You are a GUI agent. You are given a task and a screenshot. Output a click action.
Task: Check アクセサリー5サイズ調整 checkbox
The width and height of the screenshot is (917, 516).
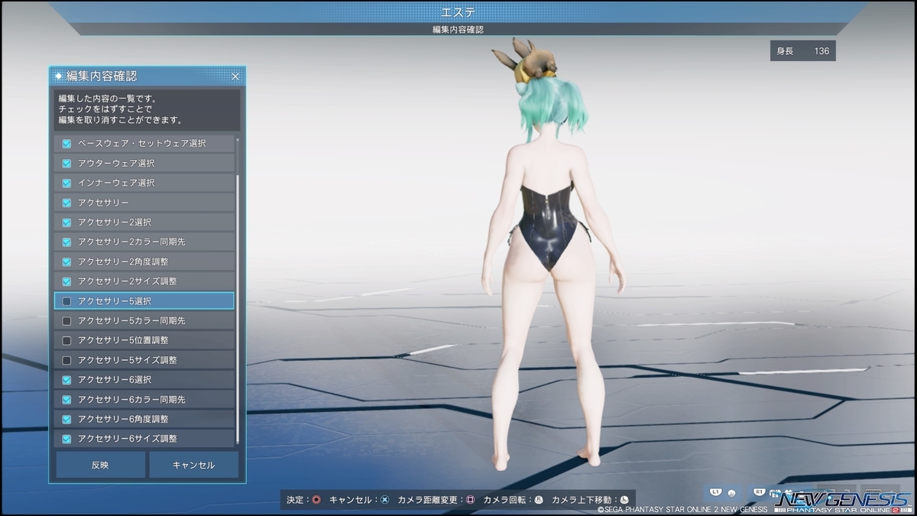66,360
